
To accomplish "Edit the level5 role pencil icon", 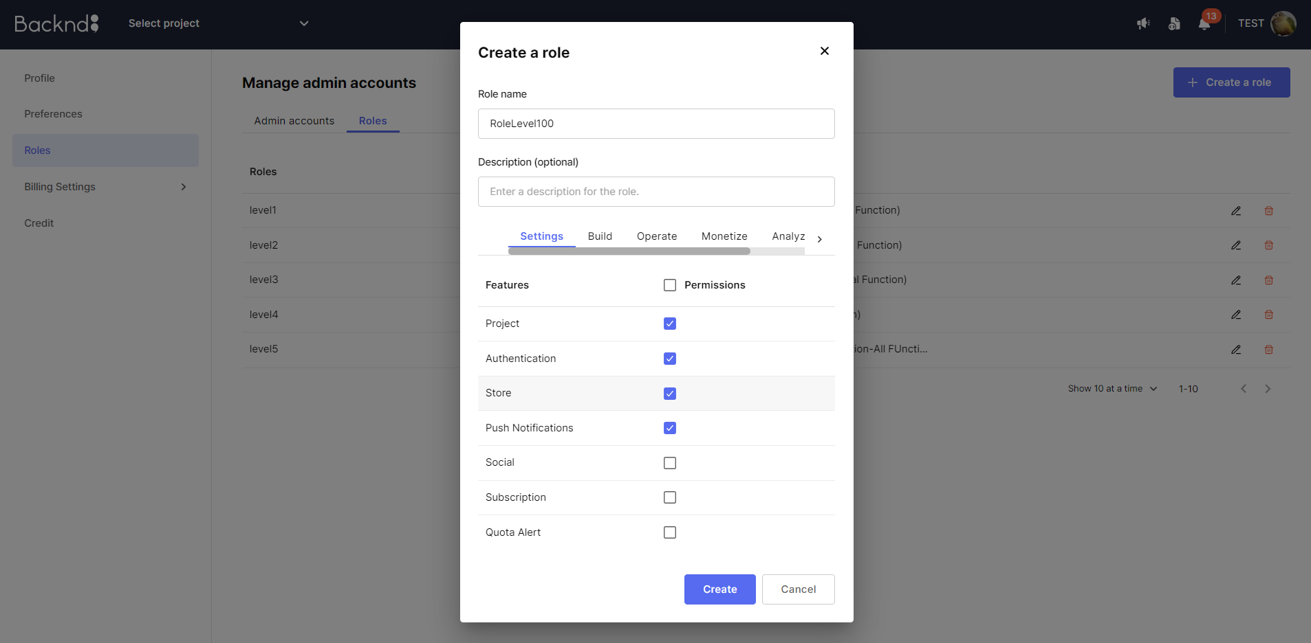I will 1236,350.
